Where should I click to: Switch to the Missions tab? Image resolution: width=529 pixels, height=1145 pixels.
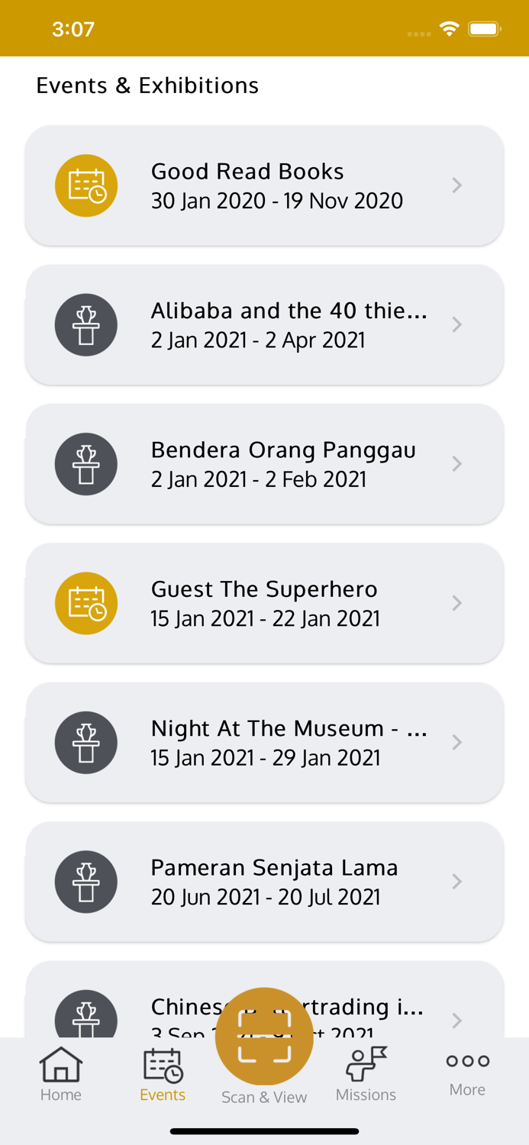tap(366, 1072)
